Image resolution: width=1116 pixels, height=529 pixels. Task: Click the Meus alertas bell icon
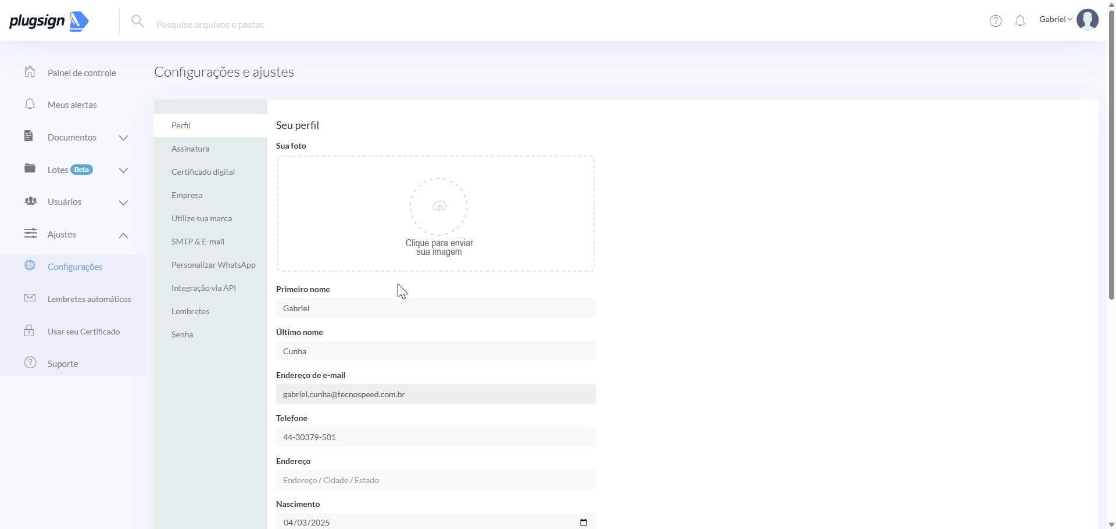30,104
